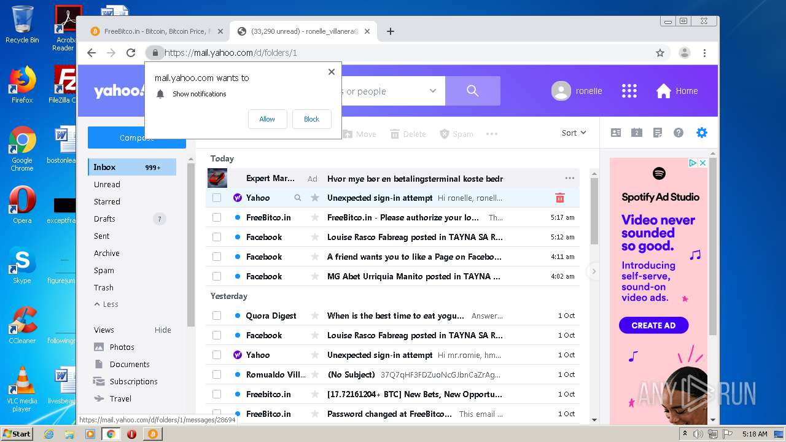Open the Drafts folder
The height and width of the screenshot is (442, 786).
(104, 219)
